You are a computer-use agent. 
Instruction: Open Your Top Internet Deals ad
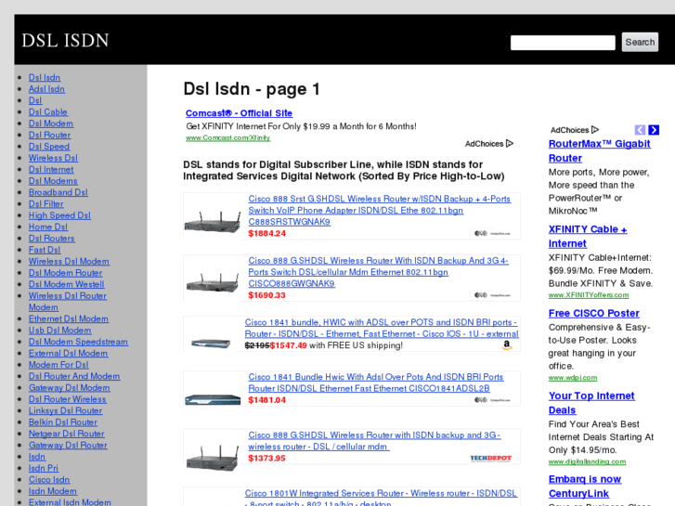pyautogui.click(x=591, y=403)
